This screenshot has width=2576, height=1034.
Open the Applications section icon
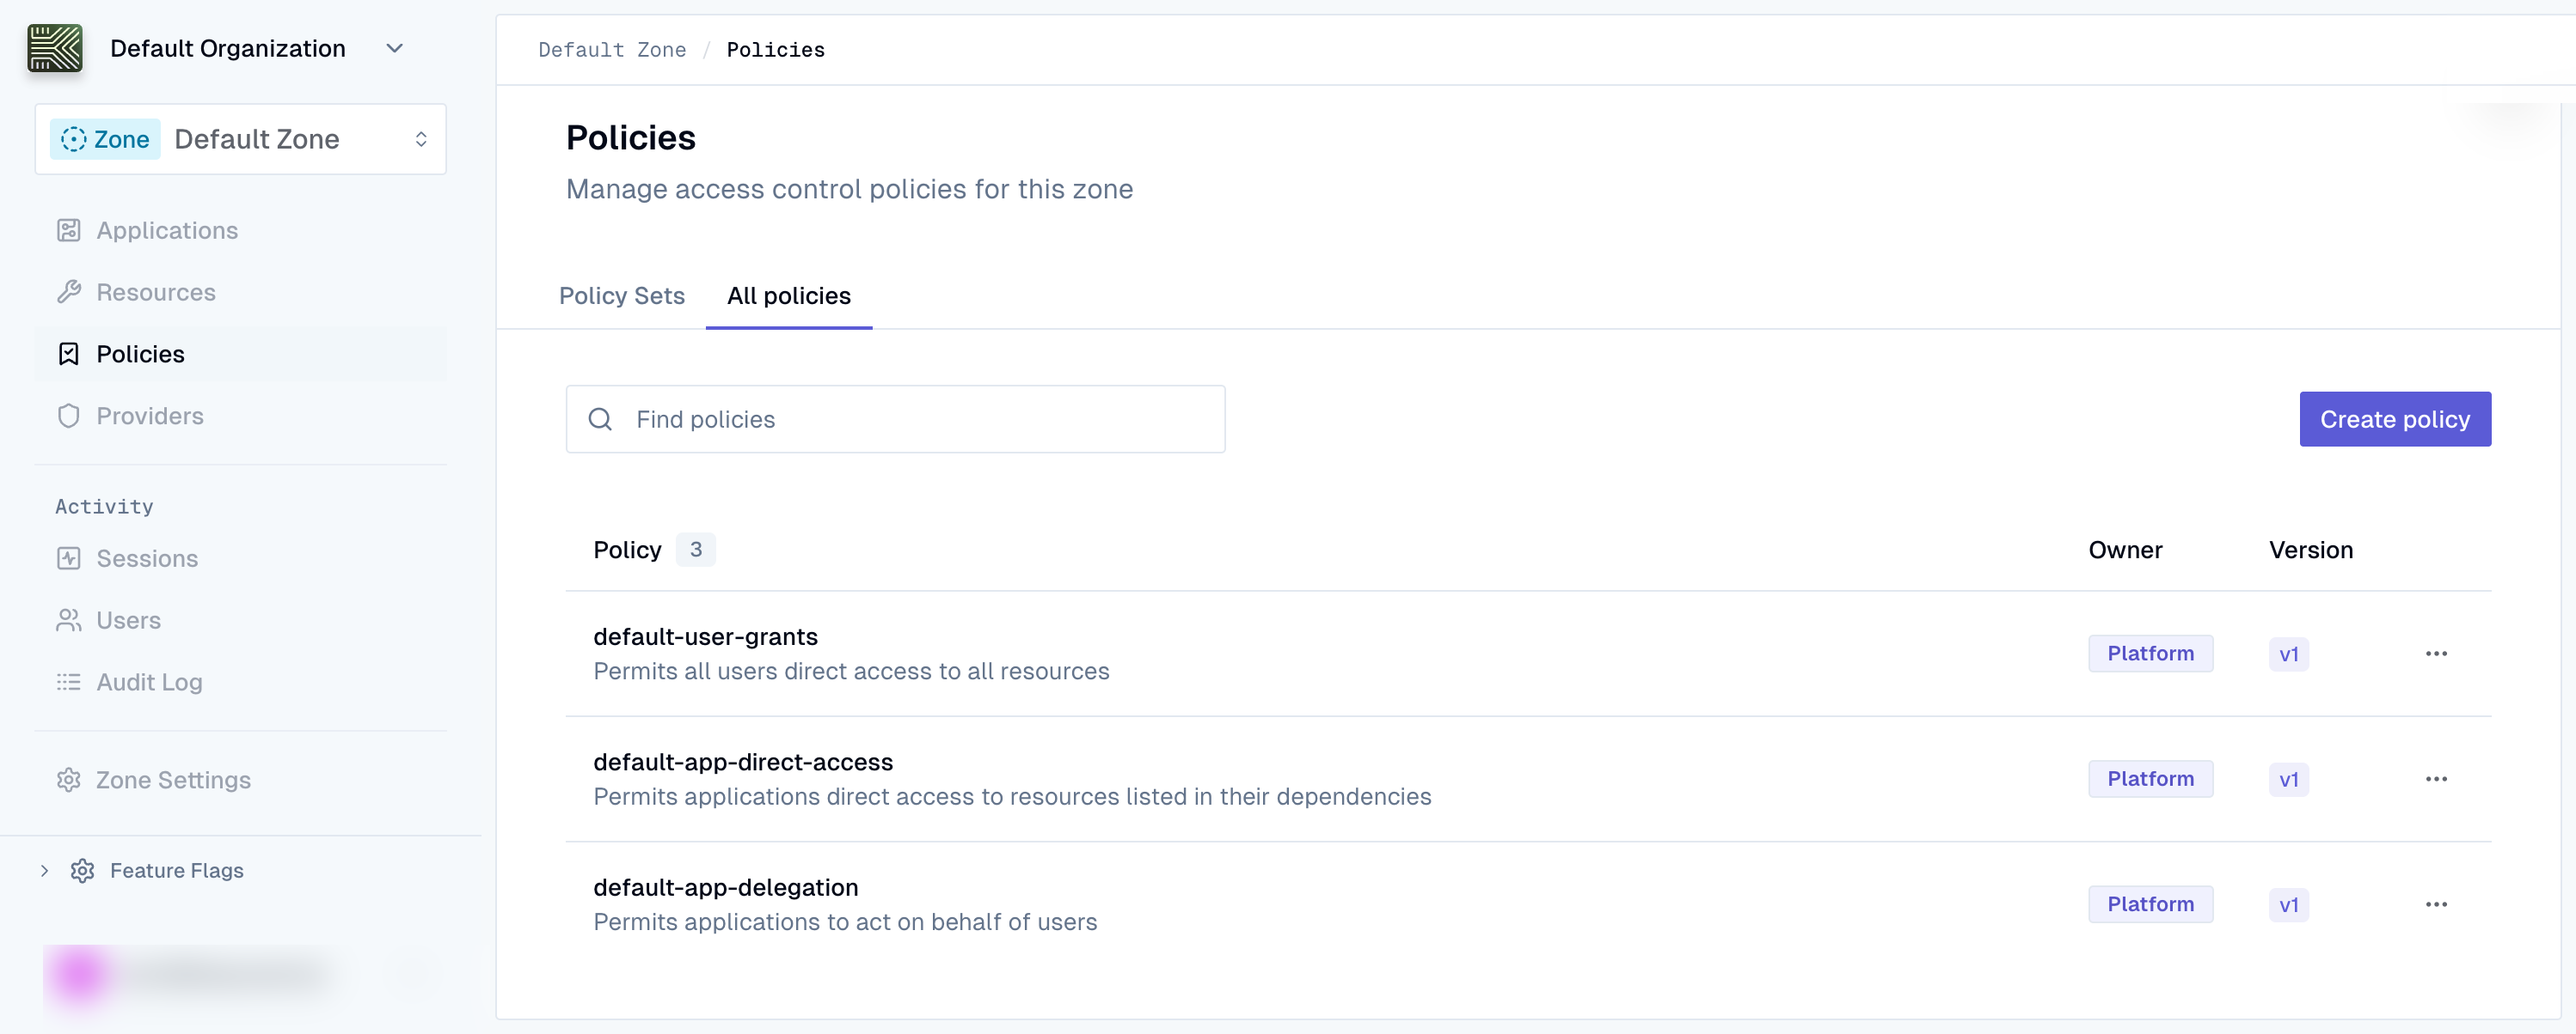click(68, 230)
